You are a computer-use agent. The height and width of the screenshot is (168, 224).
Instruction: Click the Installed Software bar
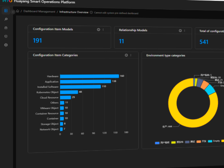click(x=80, y=87)
